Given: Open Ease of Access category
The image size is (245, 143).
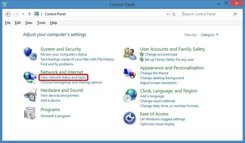Looking at the screenshot, I should [154, 114].
